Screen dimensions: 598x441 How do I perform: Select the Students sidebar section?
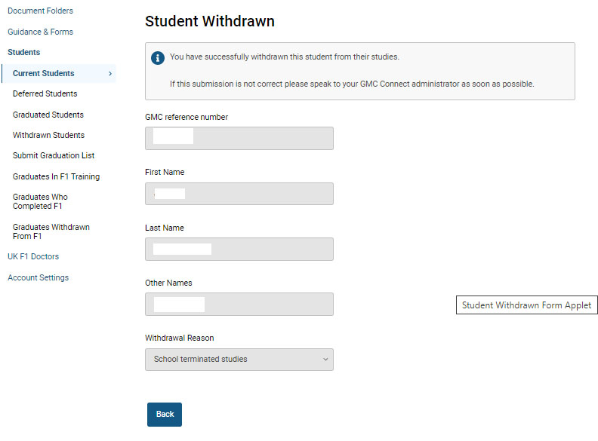tap(23, 52)
